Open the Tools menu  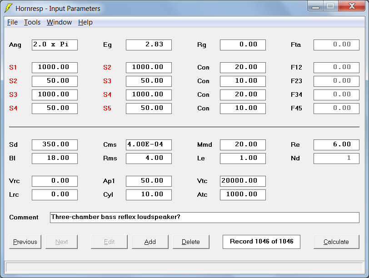[x=32, y=22]
